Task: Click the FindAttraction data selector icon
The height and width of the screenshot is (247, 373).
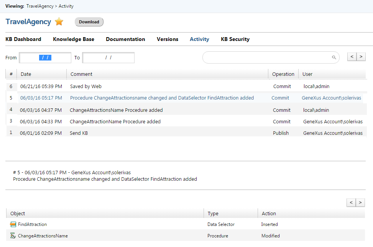Action: click(13, 224)
